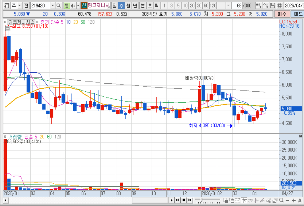This screenshot has height=206, width=304.
Task: Click add indicator line icon with plus
Action: (x=266, y=5)
